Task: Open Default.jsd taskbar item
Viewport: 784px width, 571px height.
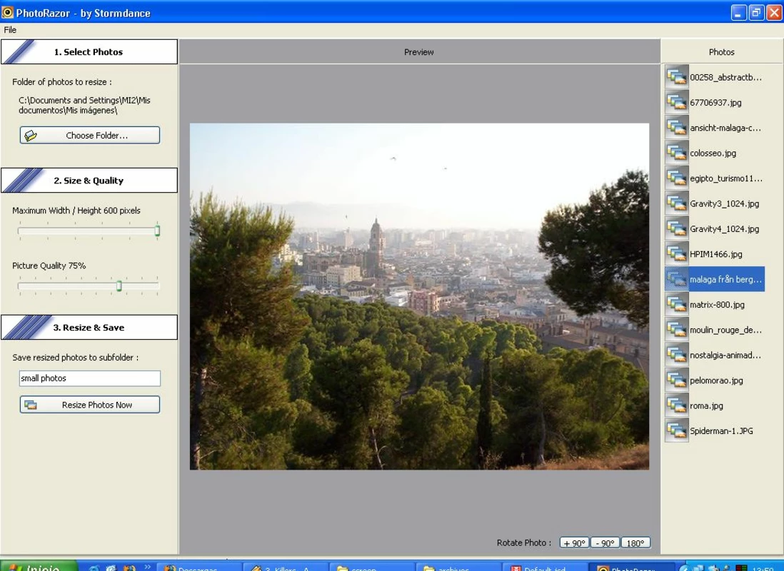Action: coord(545,567)
